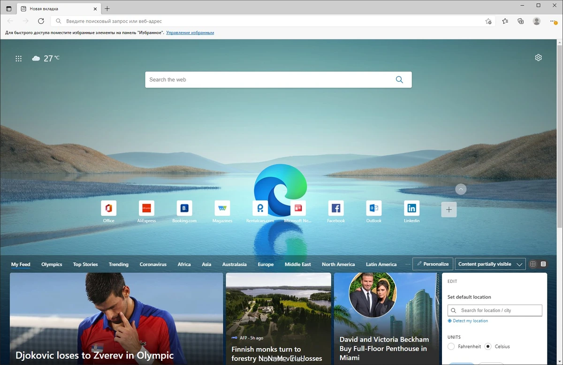Screen dimensions: 563x365
Task: Select the Fahrenheit units radio button
Action: coord(451,346)
